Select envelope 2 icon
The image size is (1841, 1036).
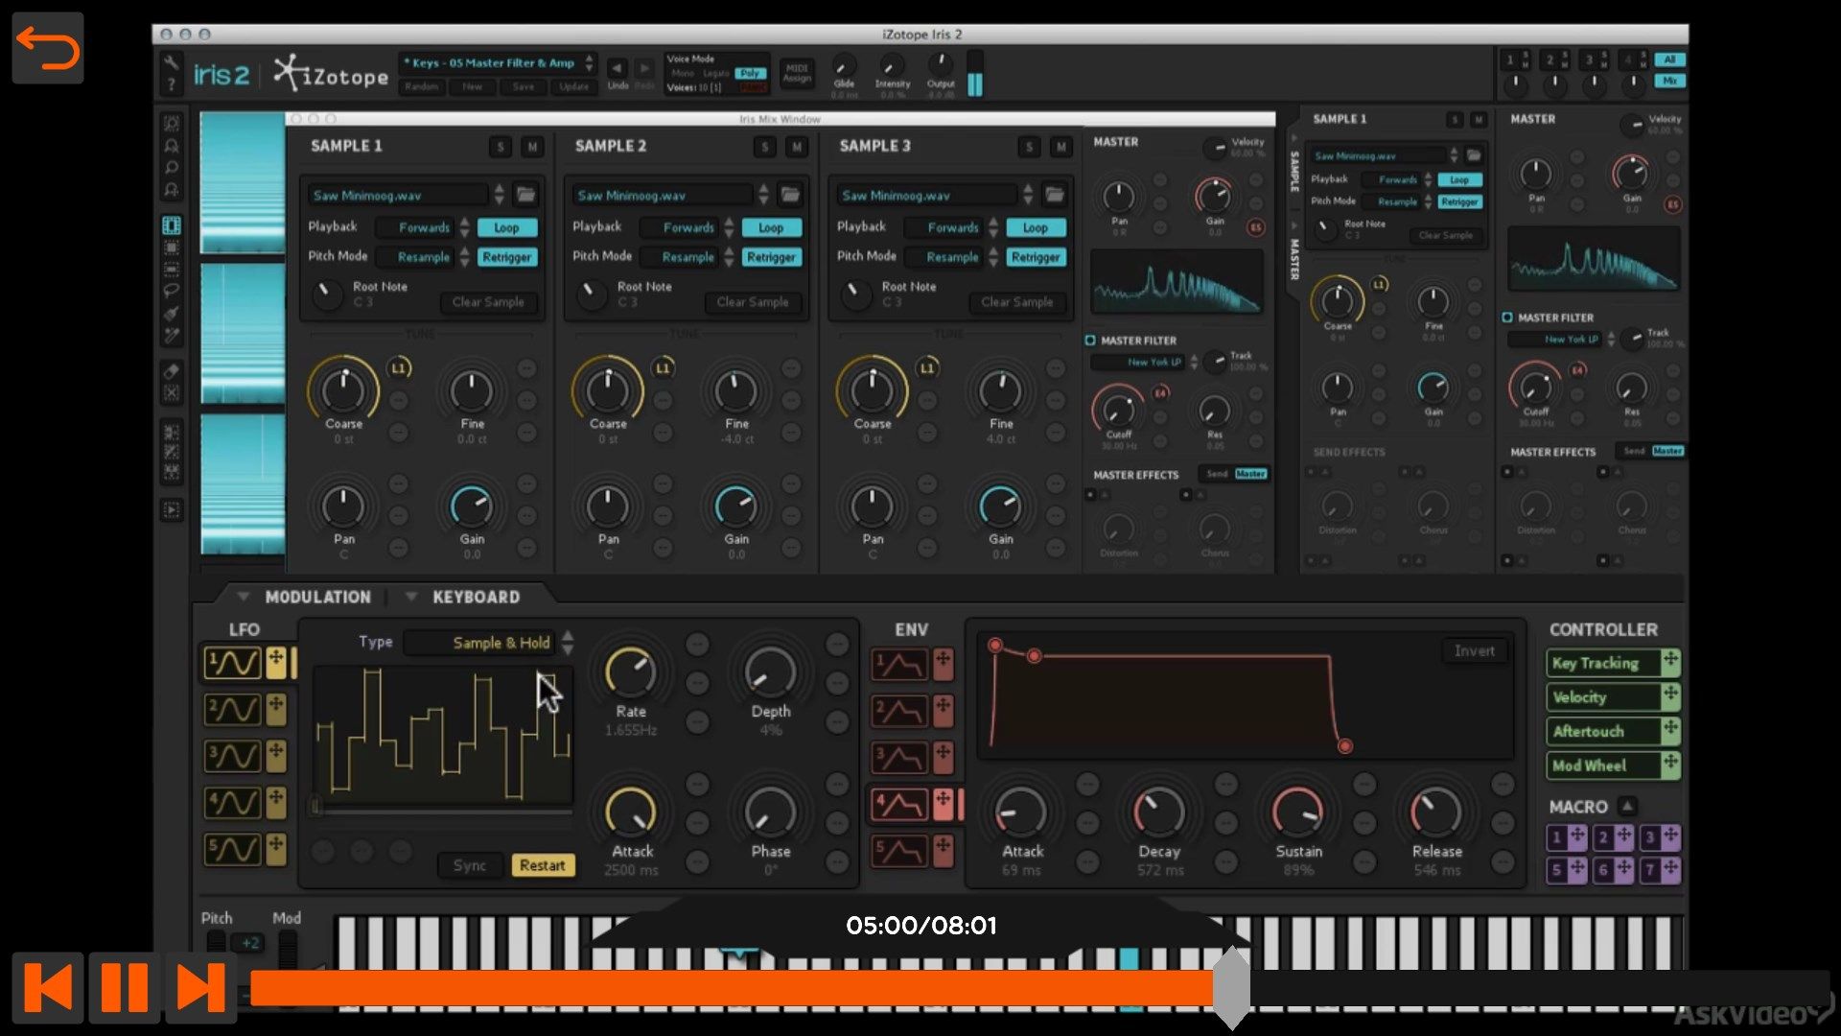coord(899,711)
